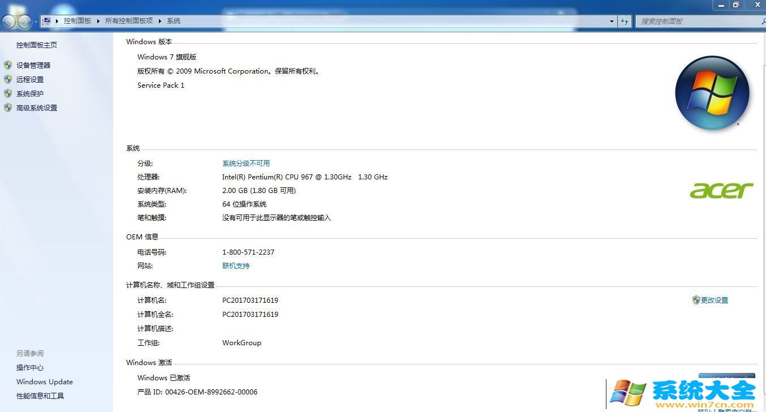Click the 系统分级不可用 rating link
The height and width of the screenshot is (412, 766).
246,163
